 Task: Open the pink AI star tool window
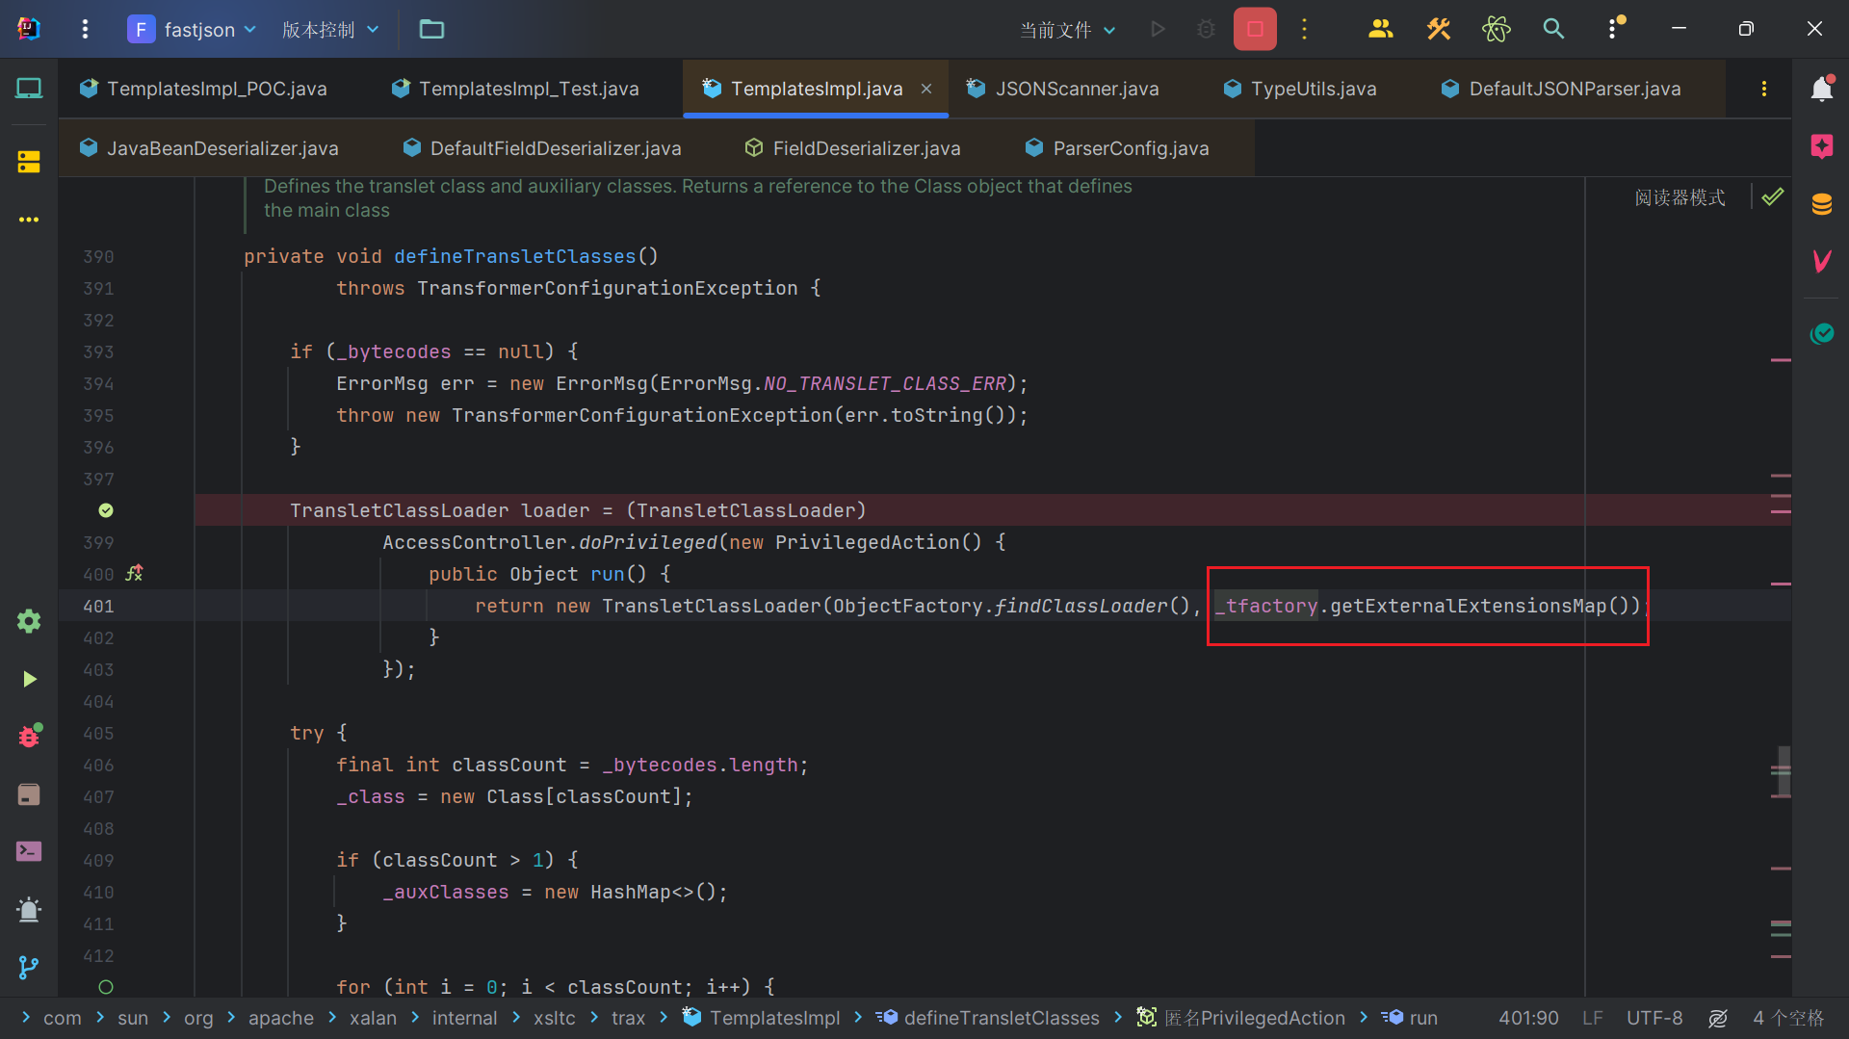click(1821, 146)
